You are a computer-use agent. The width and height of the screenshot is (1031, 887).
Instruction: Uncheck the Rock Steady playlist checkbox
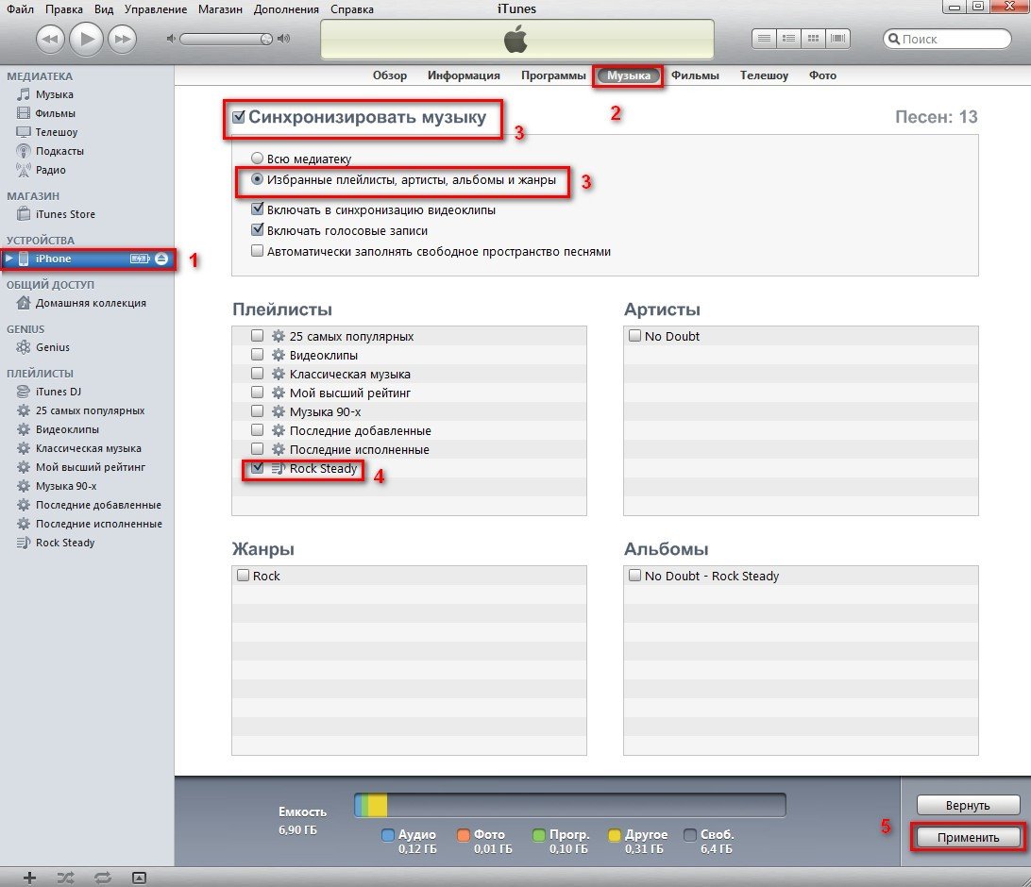[x=257, y=468]
